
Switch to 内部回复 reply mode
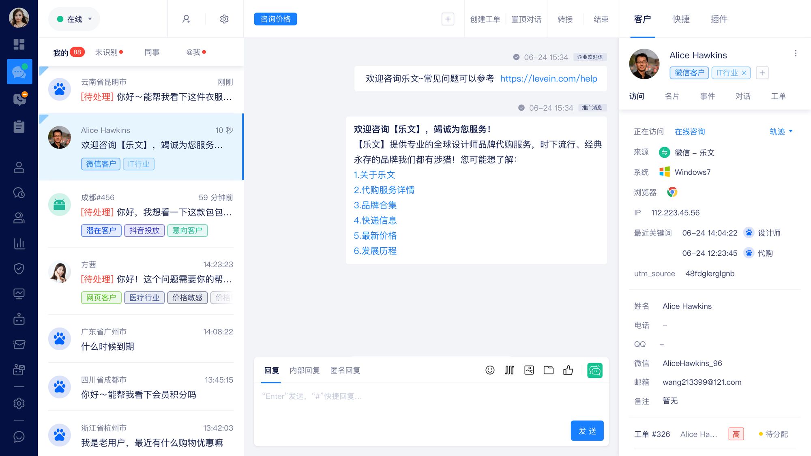[305, 370]
